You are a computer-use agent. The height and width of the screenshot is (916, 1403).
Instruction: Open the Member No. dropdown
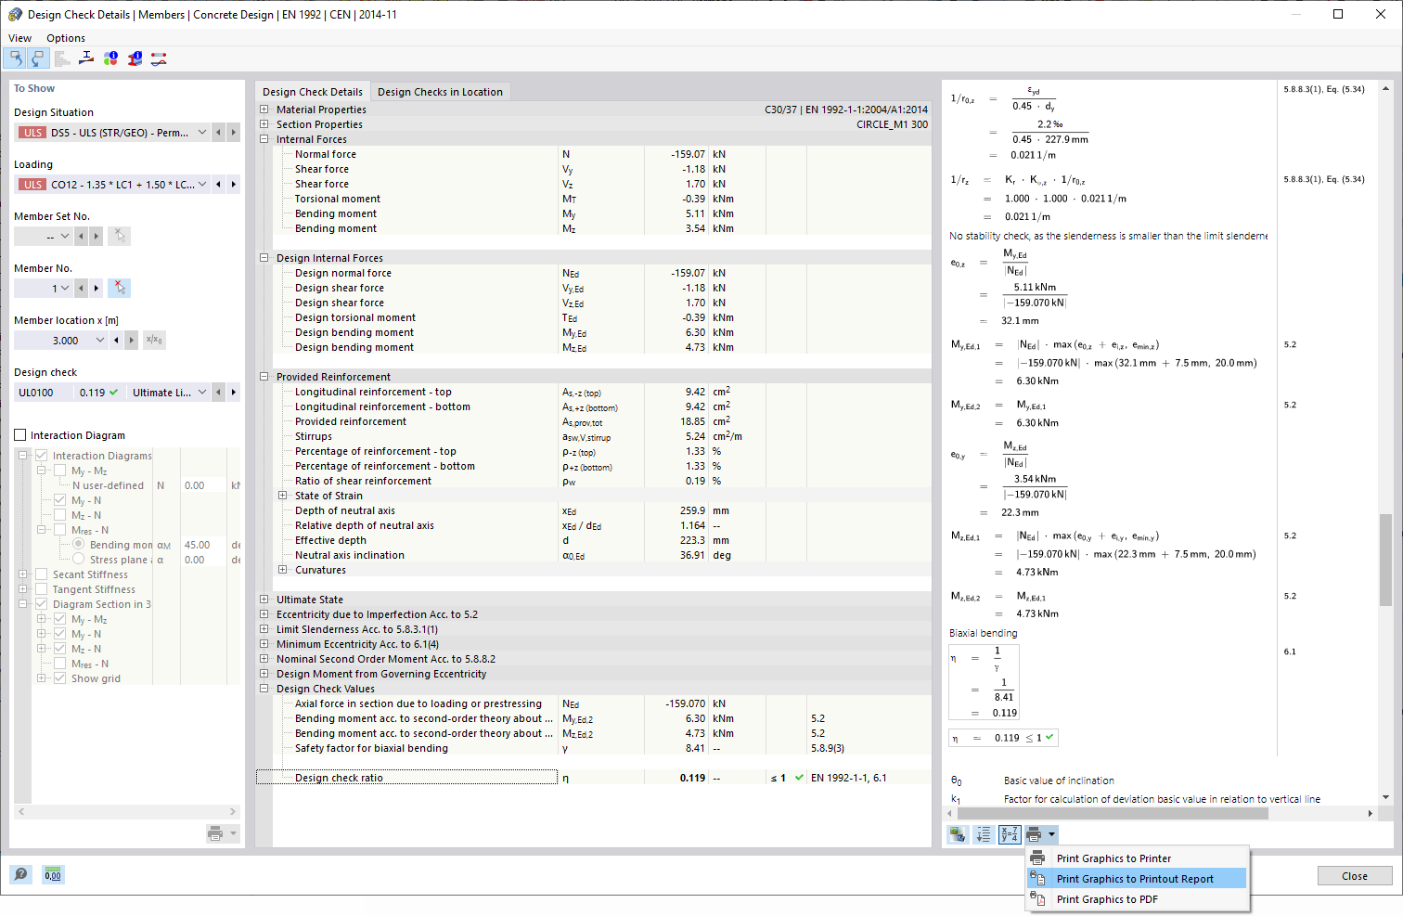[x=65, y=288]
